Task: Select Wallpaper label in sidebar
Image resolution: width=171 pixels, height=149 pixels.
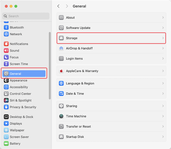Action: 17,130
